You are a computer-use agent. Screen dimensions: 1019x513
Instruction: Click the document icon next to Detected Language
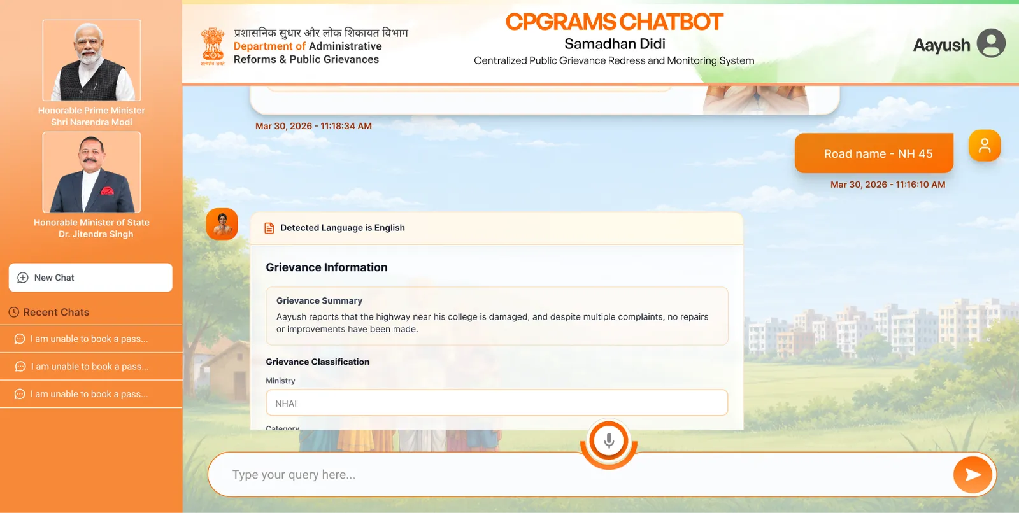(269, 228)
